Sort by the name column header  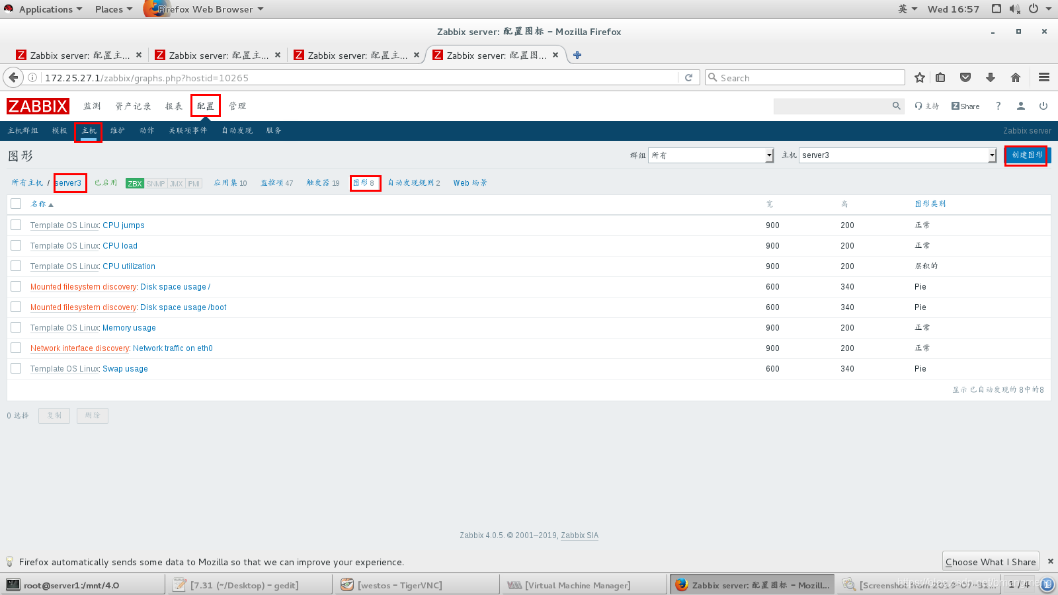click(x=42, y=204)
